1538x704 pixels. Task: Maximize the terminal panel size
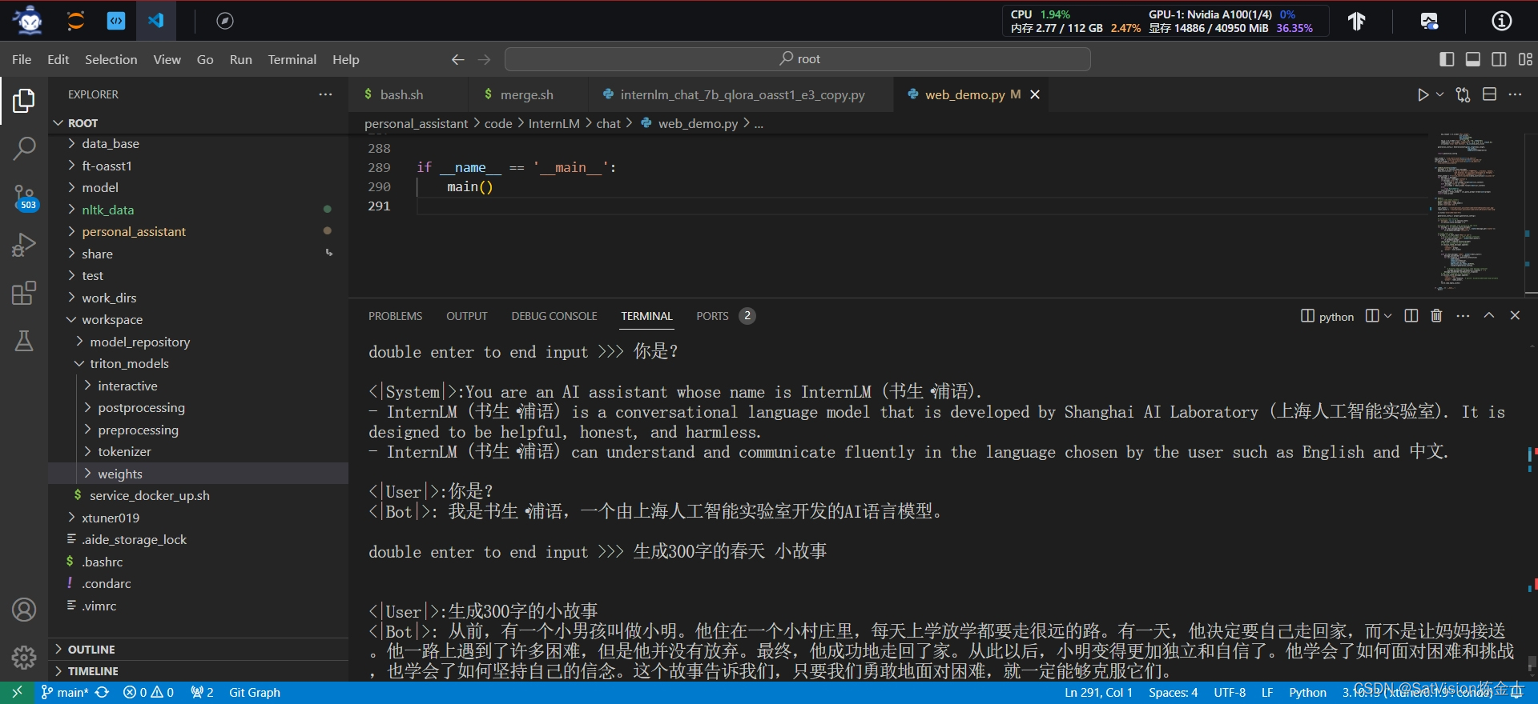pos(1489,316)
